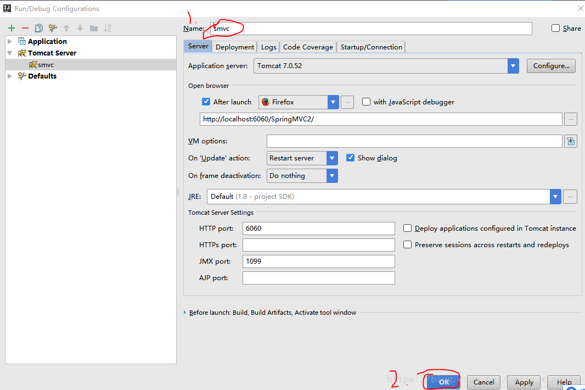Open the On frame deactivation dropdown

point(332,176)
